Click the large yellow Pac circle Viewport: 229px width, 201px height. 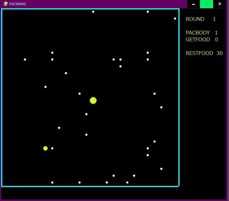pyautogui.click(x=93, y=100)
